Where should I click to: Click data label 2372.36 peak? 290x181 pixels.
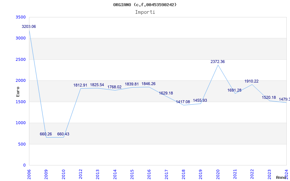point(218,62)
